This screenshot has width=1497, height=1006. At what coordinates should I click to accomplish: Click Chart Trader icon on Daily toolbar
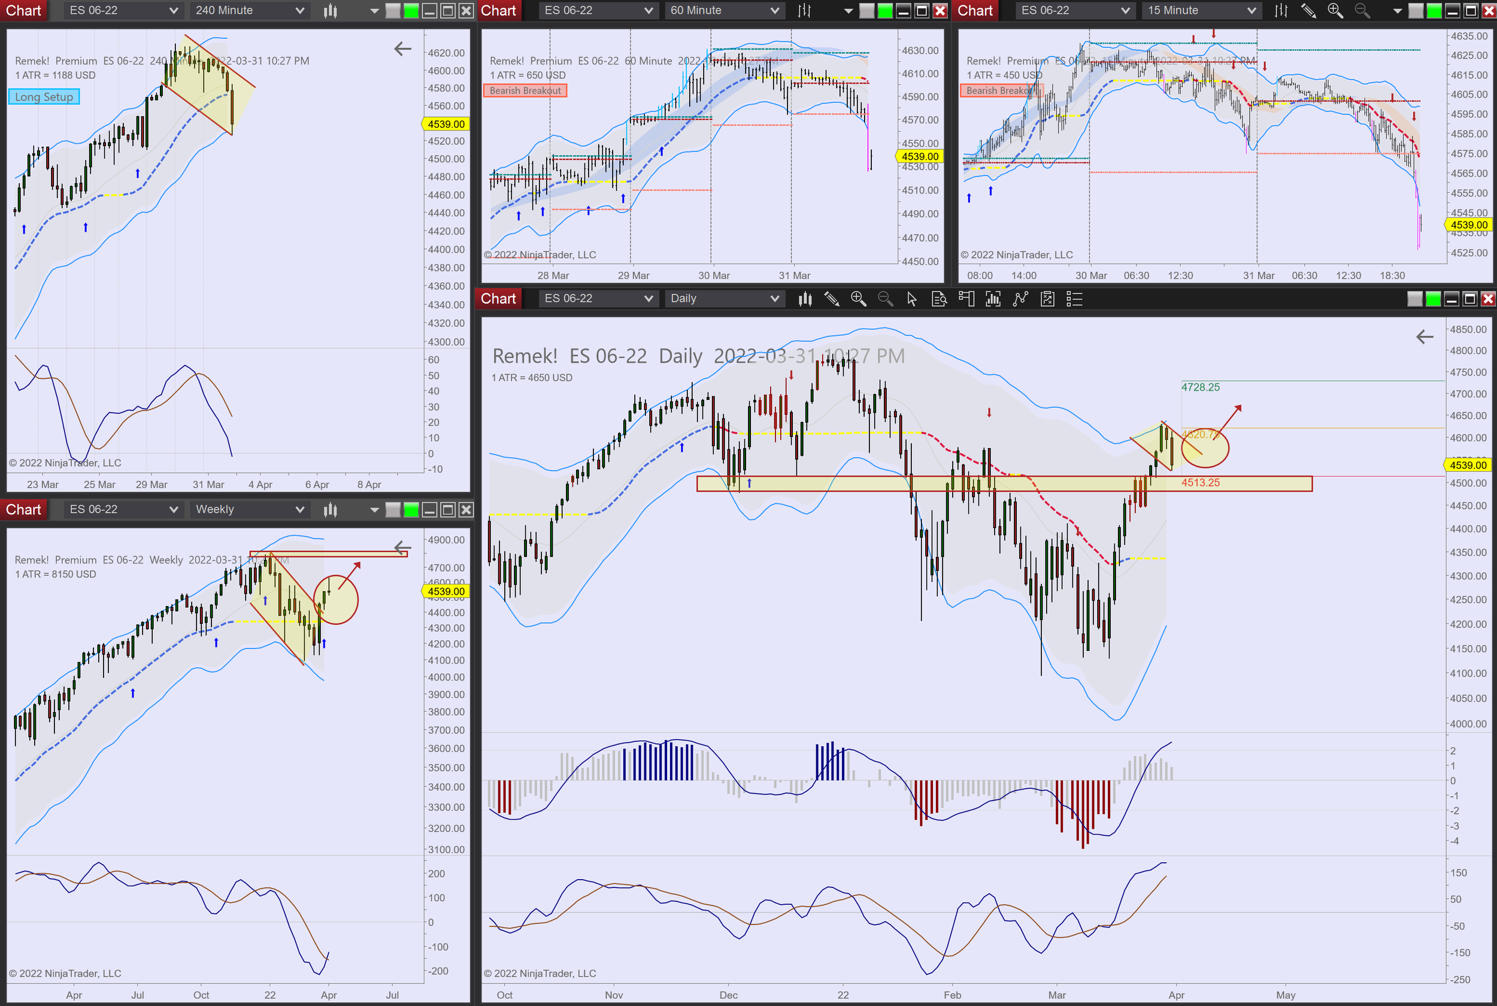(966, 298)
